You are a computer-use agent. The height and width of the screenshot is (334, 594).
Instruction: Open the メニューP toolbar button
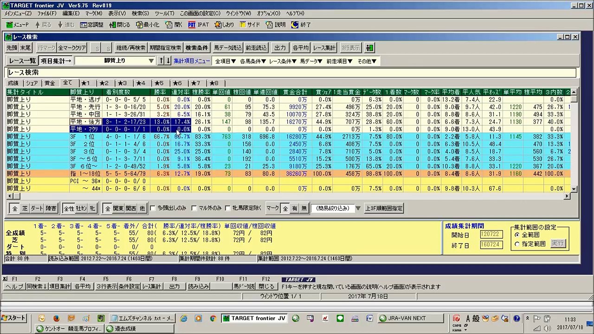tap(17, 25)
